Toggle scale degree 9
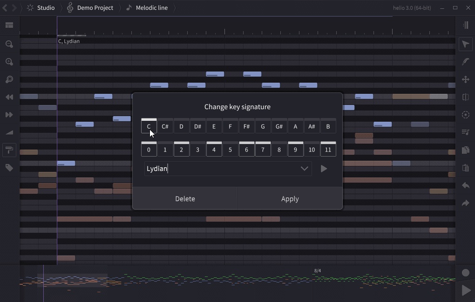Screen dimensions: 475x302 point(295,149)
